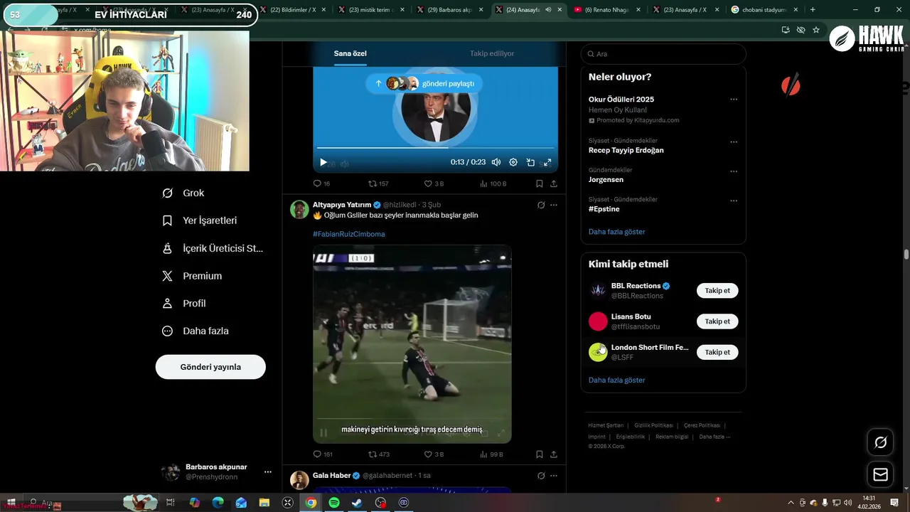Bookmark the top video post
The image size is (910, 512).
(x=540, y=183)
